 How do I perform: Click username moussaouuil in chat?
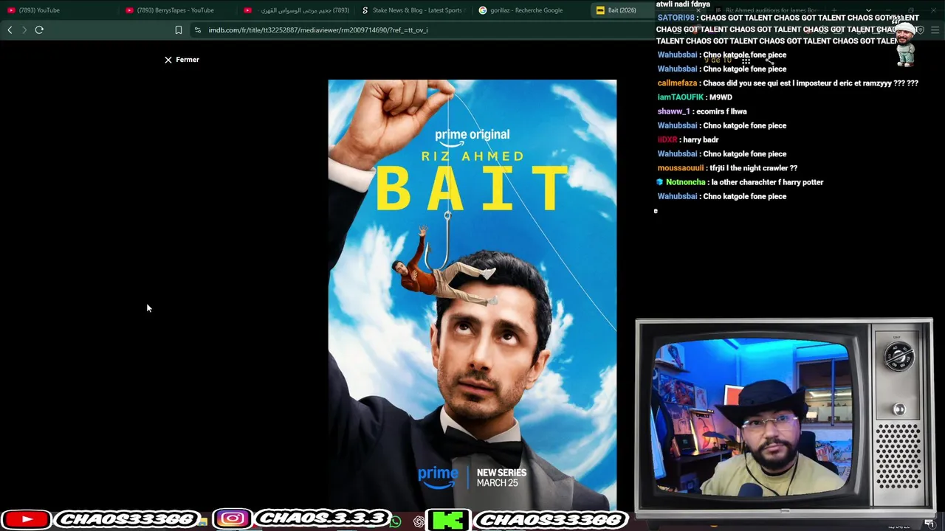pyautogui.click(x=680, y=168)
